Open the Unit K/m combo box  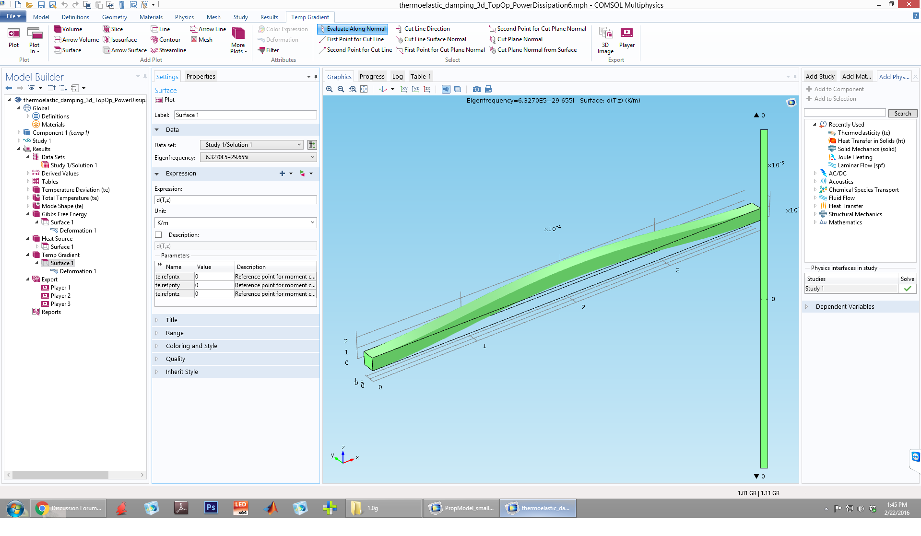click(236, 222)
